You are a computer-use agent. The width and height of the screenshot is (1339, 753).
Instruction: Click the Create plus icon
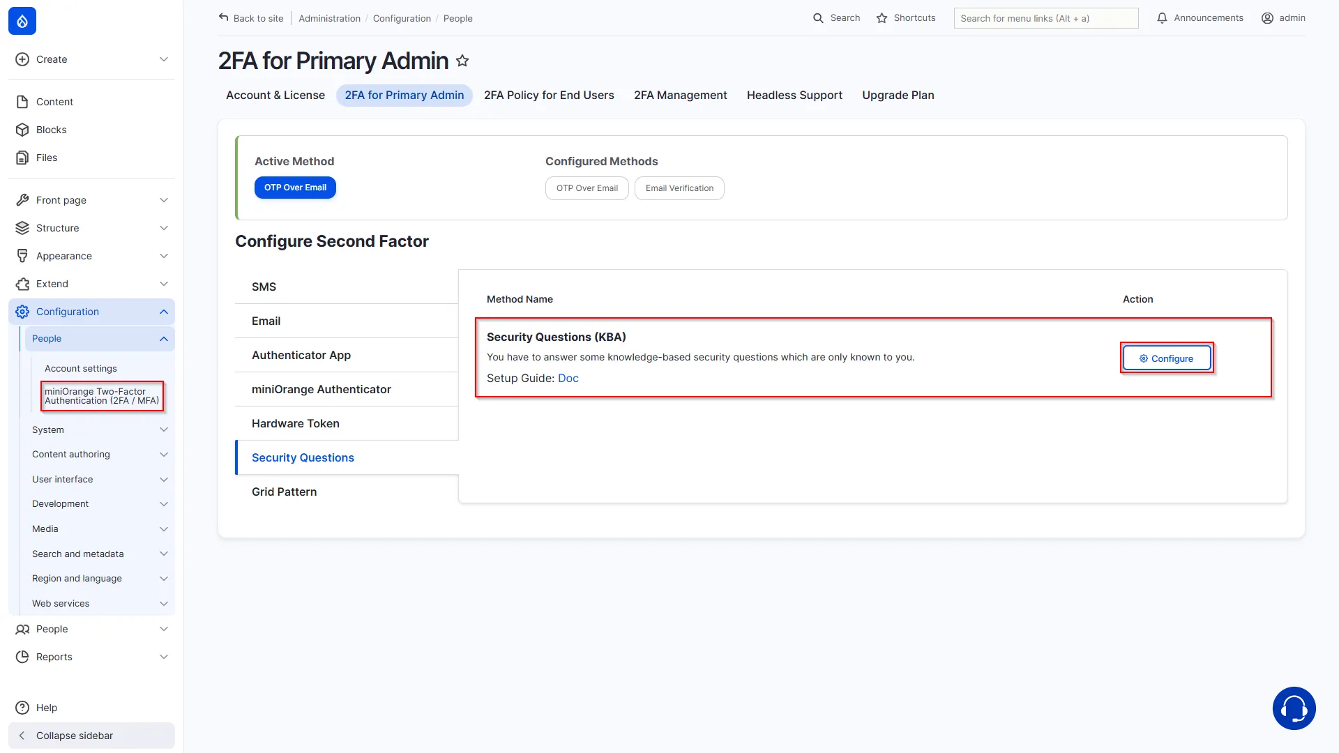point(22,59)
